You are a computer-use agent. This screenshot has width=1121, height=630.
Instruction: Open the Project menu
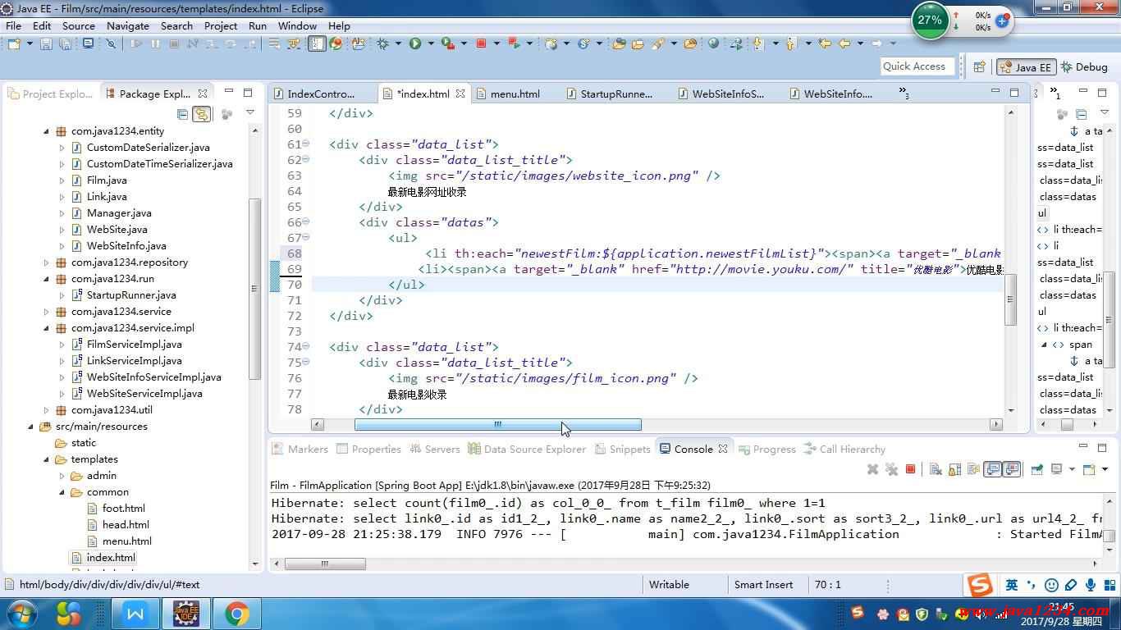[x=221, y=25]
